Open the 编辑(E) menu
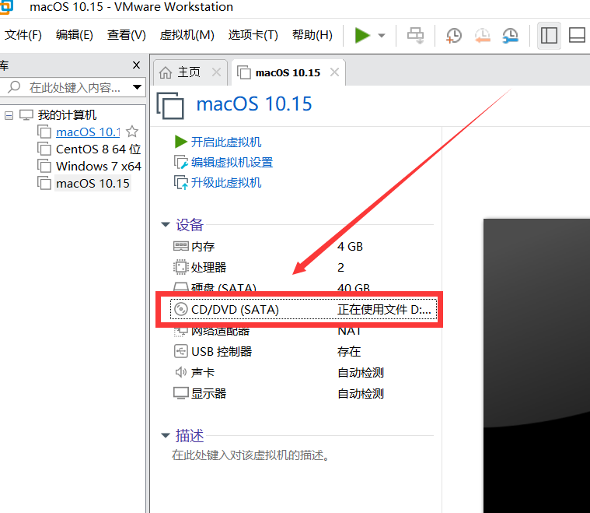Screen dimensions: 590x513 coord(74,35)
